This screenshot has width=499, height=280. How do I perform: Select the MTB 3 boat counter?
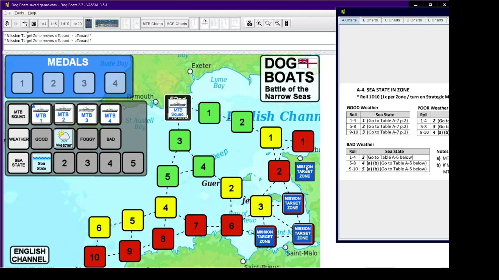[87, 115]
